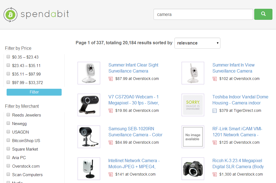Click Overstock merchant icon beside $125 price

point(215,143)
